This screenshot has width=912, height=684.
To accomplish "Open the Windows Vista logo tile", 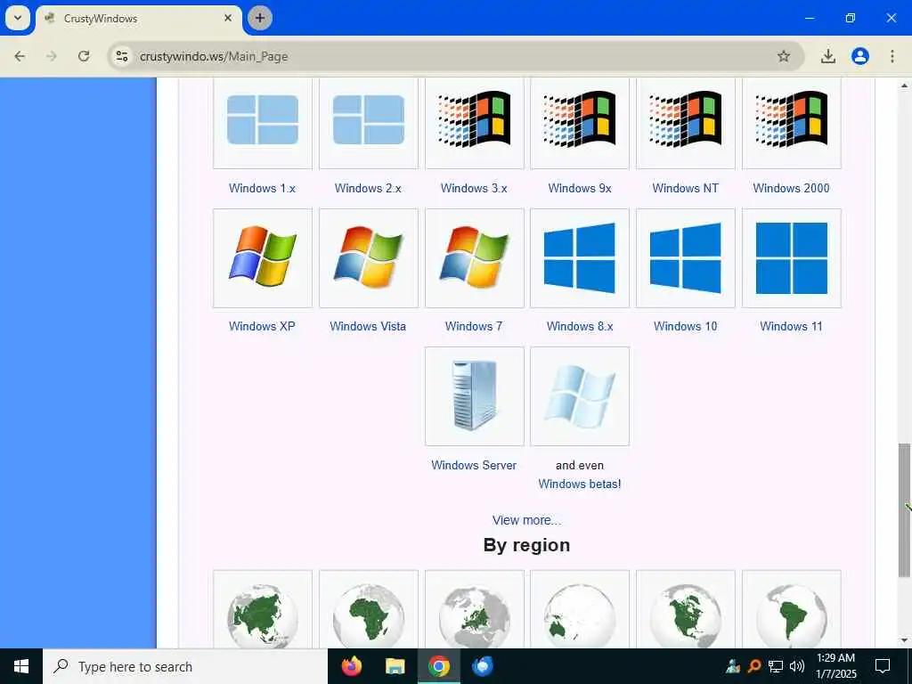I will (x=368, y=258).
